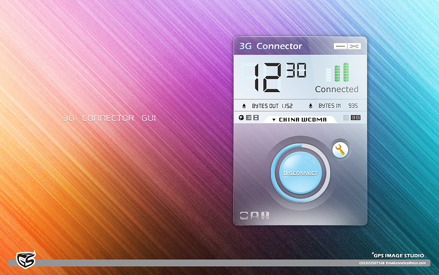This screenshot has width=439, height=275.
Task: Toggle the greyed-out G network mode icon
Action: (346, 118)
